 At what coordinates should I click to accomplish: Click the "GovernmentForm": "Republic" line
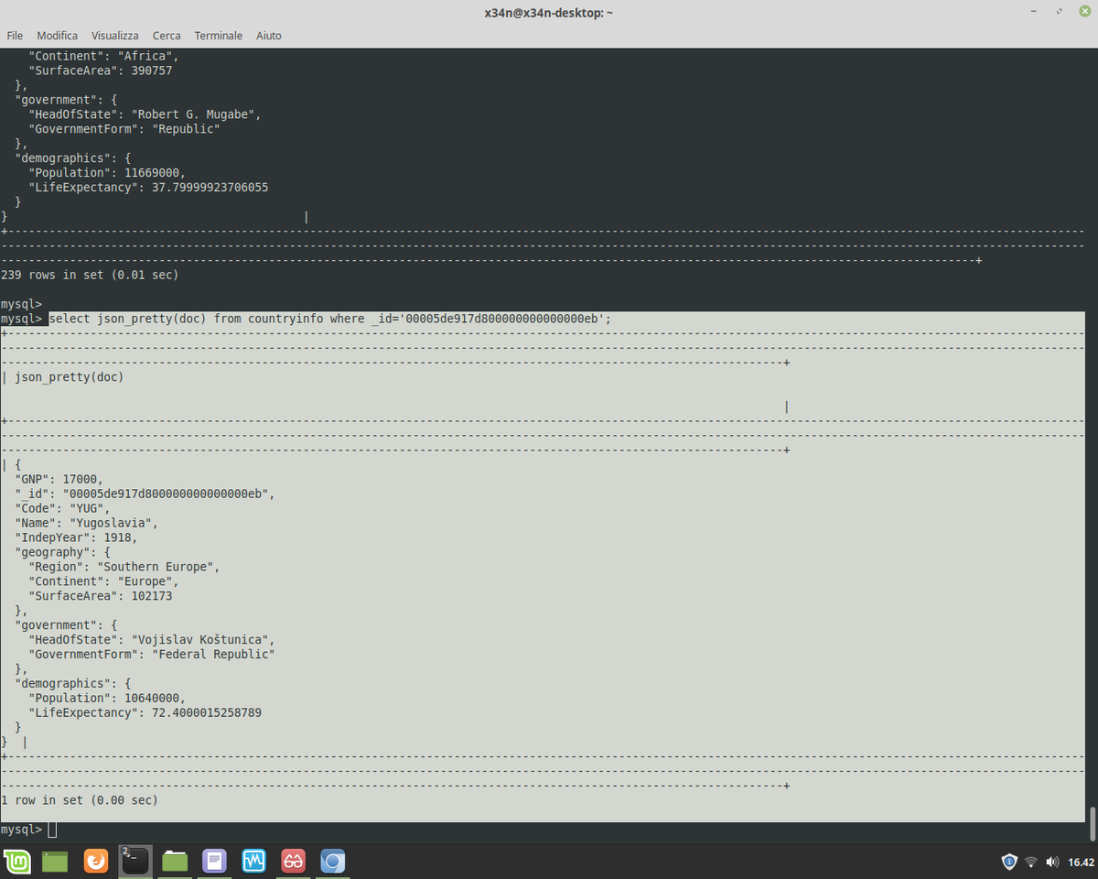[x=124, y=129]
